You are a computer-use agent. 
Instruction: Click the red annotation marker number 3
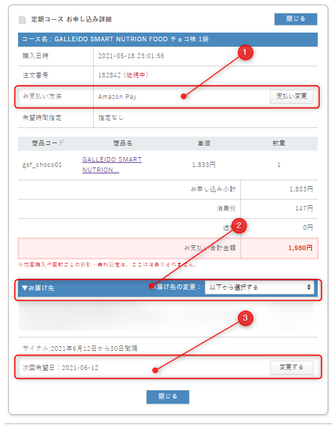pos(245,318)
